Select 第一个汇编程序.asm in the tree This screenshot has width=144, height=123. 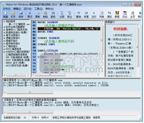click(x=19, y=24)
